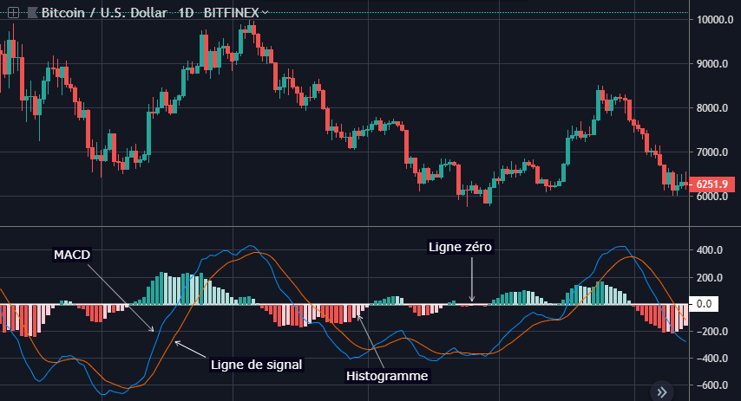741x401 pixels.
Task: Select the Ligne zéro annotation label
Action: tap(460, 247)
